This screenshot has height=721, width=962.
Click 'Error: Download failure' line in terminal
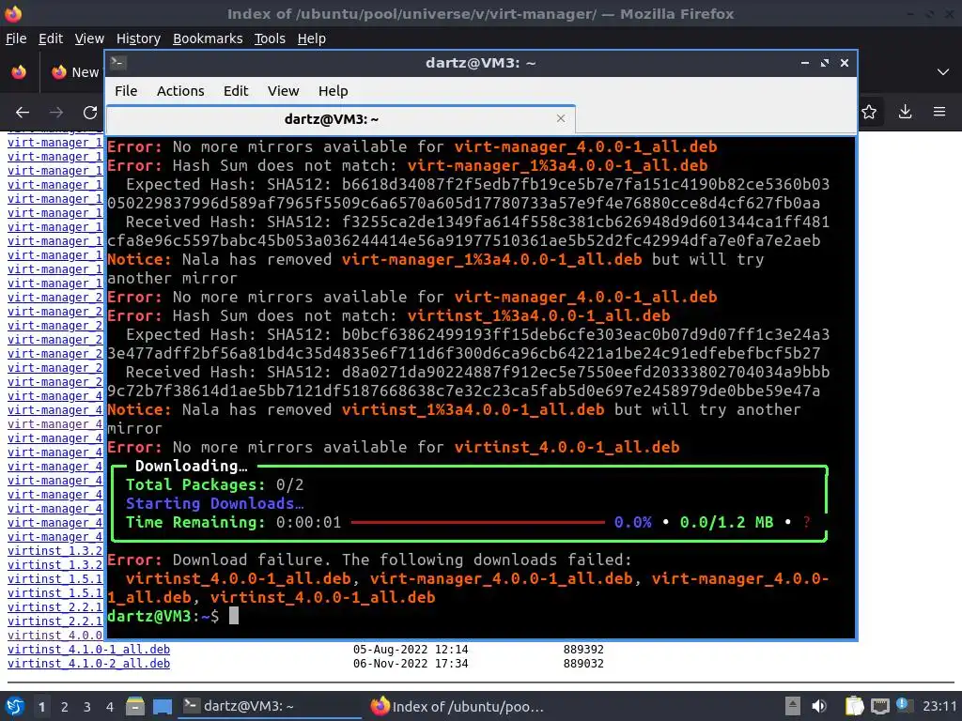click(x=369, y=560)
